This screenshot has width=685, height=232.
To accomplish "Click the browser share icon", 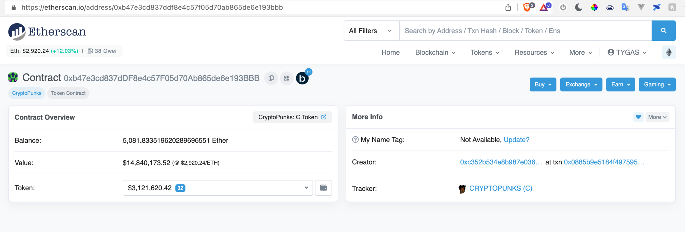I will click(508, 7).
